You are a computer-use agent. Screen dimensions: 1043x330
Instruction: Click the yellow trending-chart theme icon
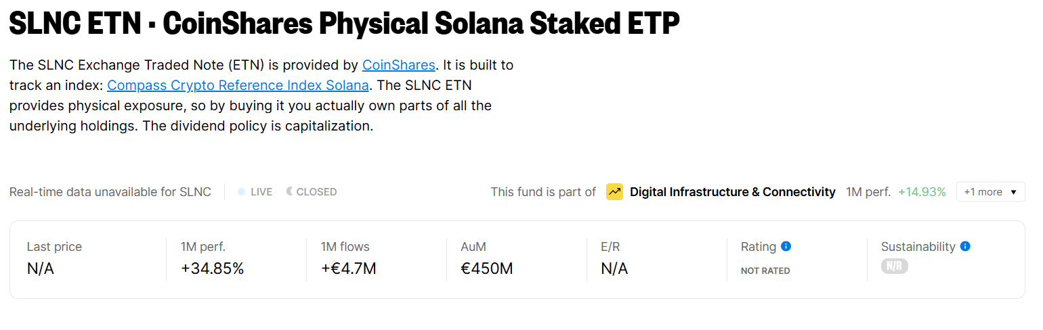[x=614, y=192]
